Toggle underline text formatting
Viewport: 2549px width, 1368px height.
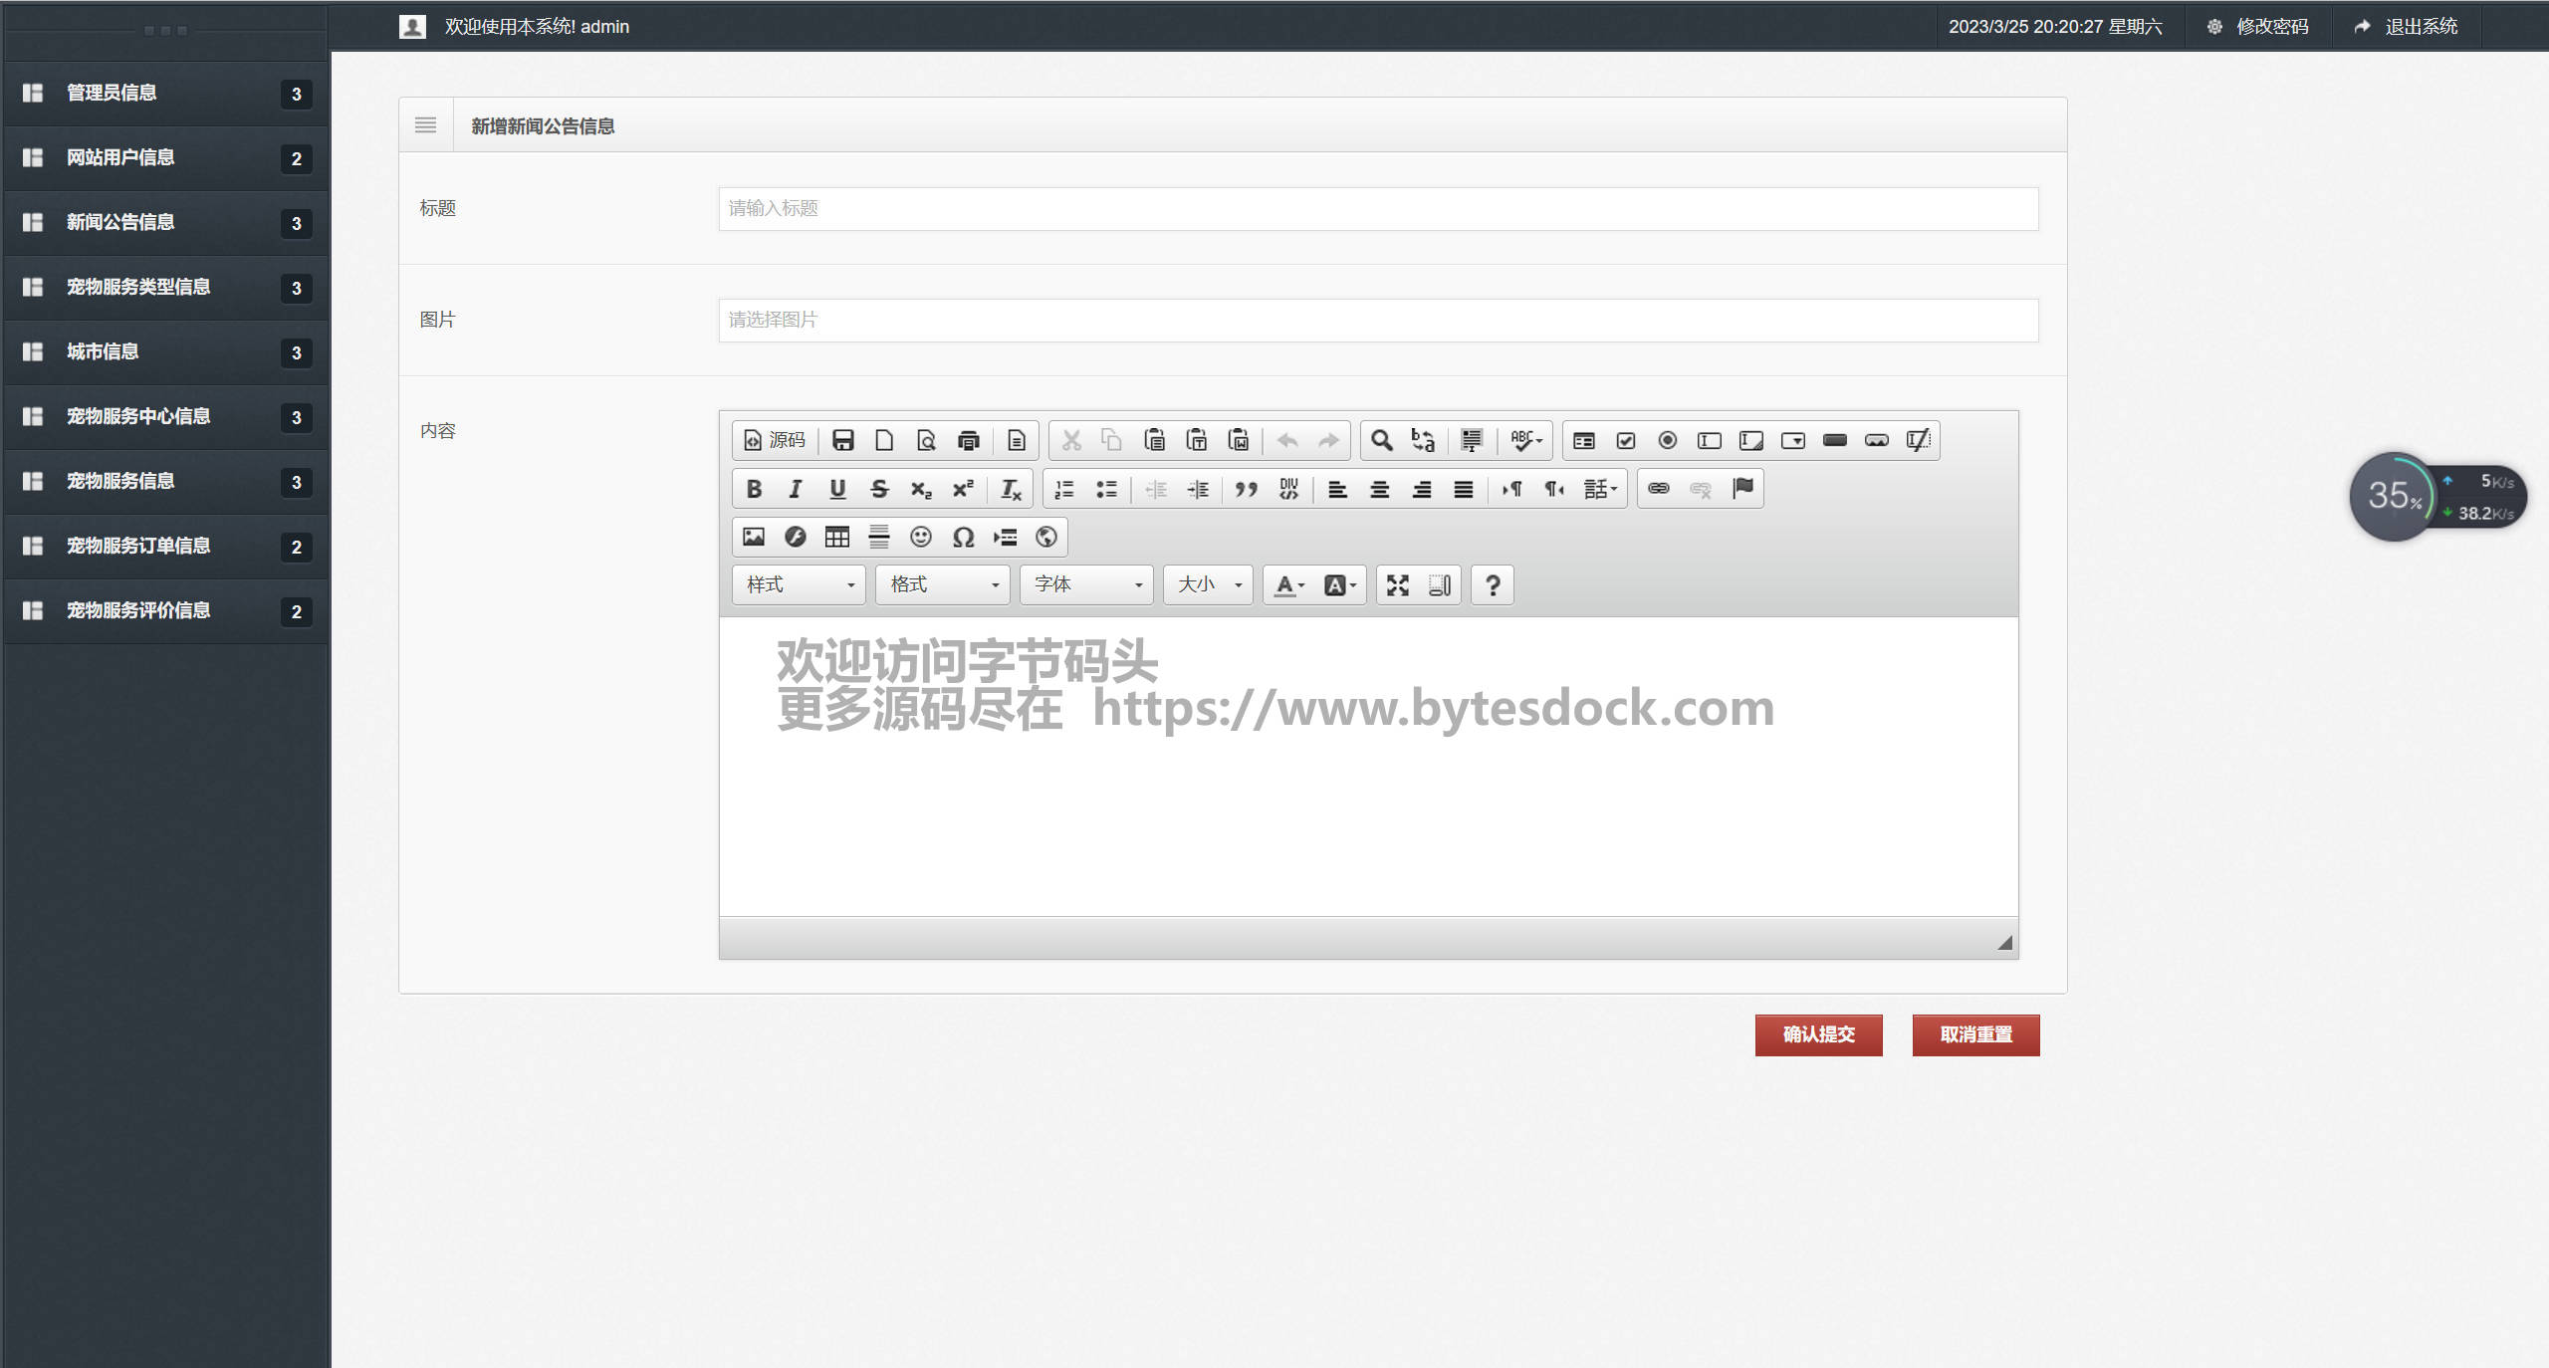[x=837, y=489]
